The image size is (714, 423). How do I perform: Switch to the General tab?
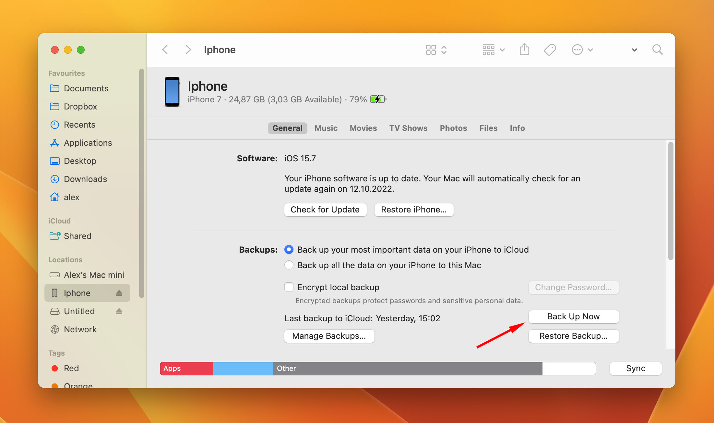pos(287,128)
